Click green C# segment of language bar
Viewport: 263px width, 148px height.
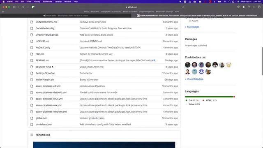pos(209,97)
